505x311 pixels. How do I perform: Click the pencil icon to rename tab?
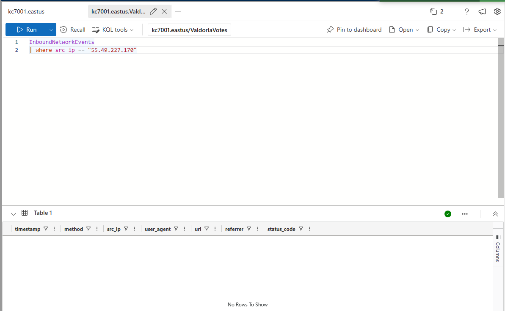(153, 11)
